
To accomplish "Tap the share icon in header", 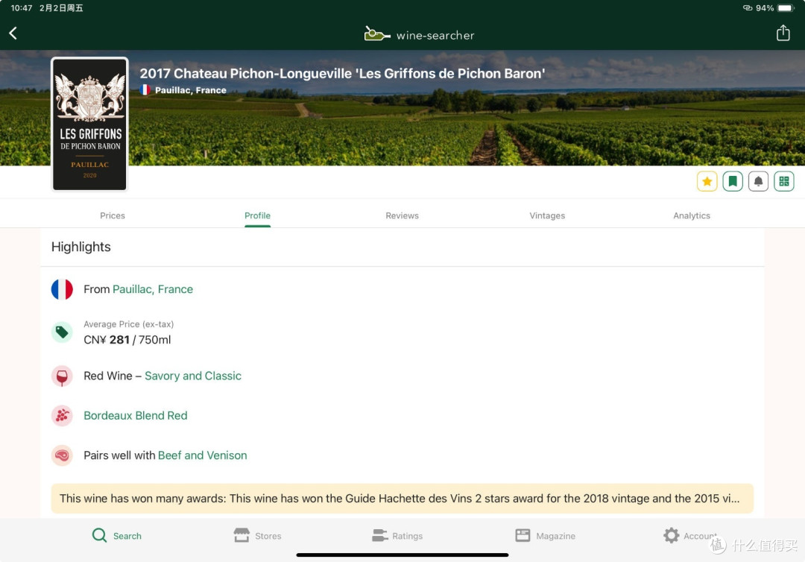I will pos(783,33).
